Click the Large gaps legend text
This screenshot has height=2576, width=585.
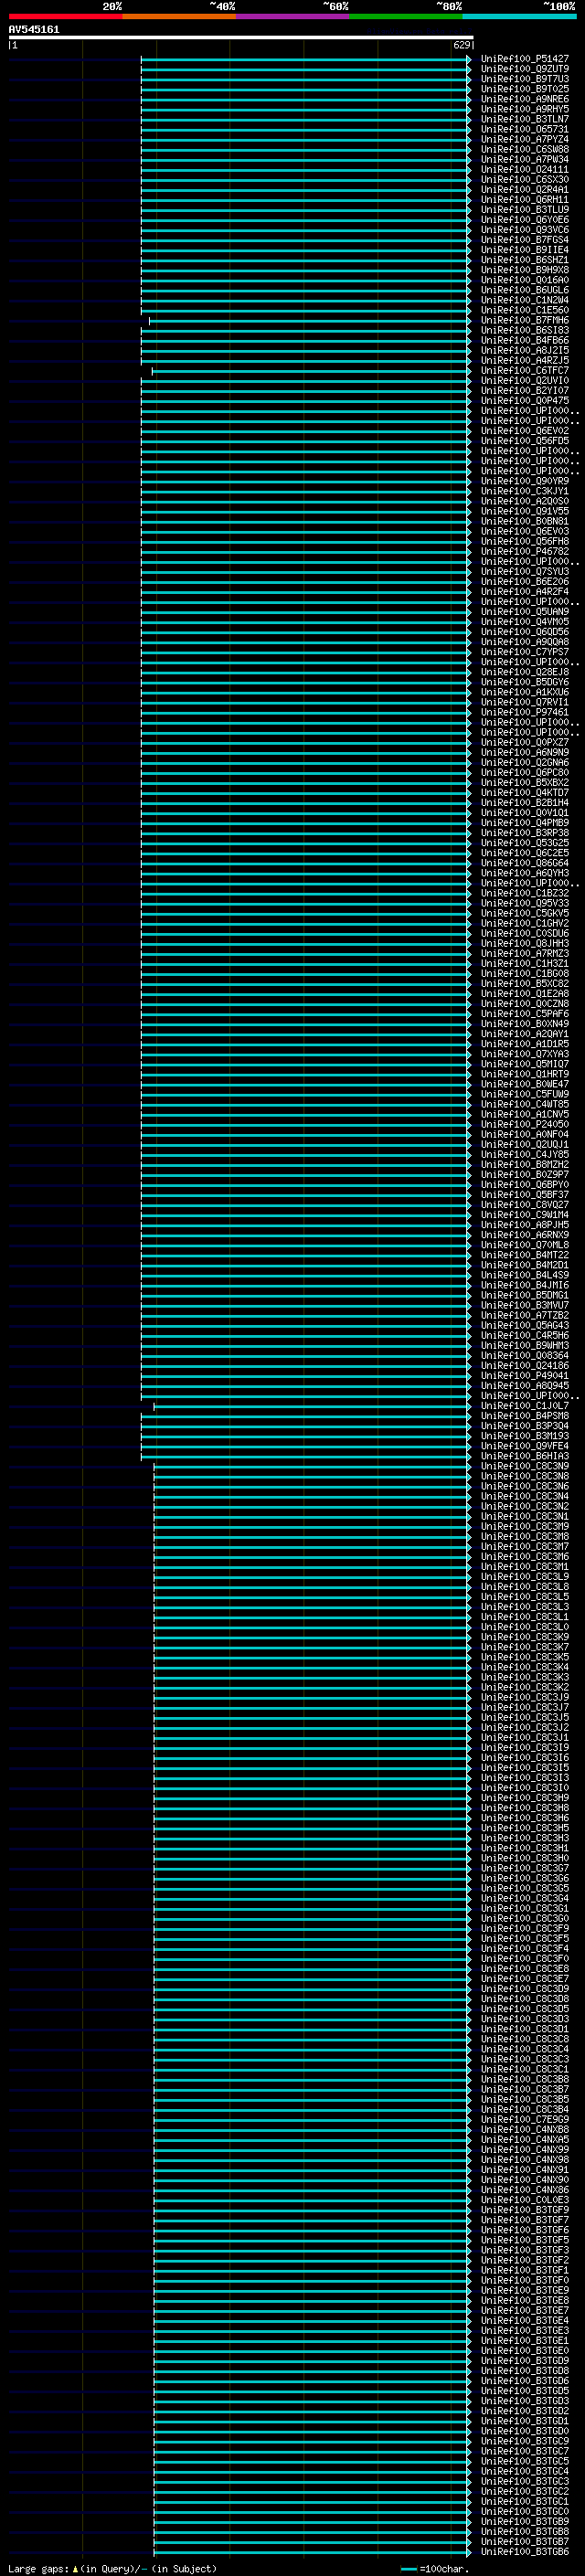(x=112, y=2568)
